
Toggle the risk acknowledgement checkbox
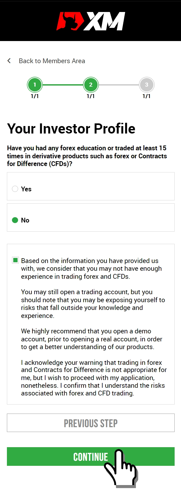15,260
